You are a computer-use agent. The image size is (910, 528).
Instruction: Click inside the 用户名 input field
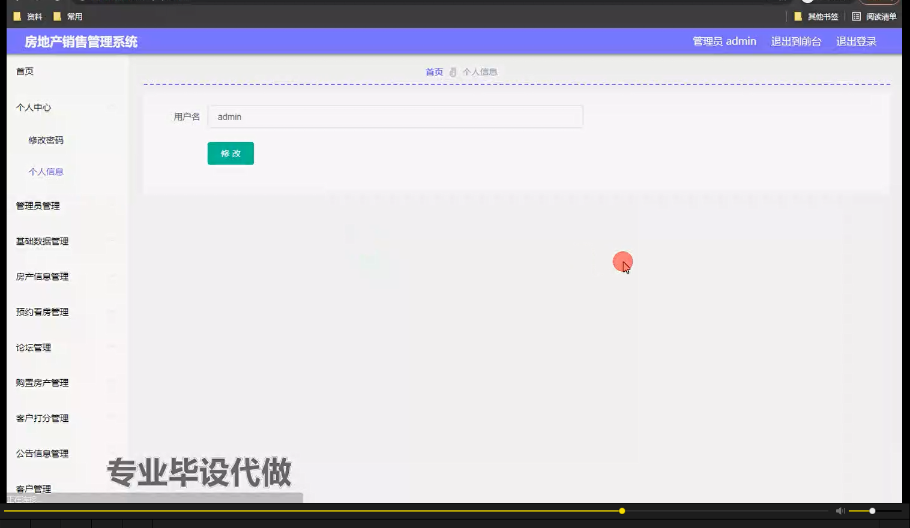[395, 116]
